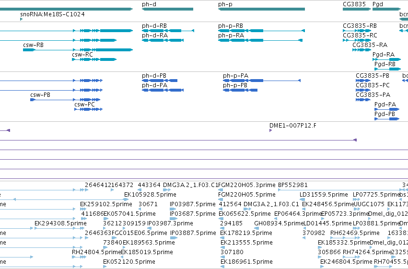Click the RH74264.5prime EST label
The image size is (408, 269).
pyautogui.click(x=367, y=252)
